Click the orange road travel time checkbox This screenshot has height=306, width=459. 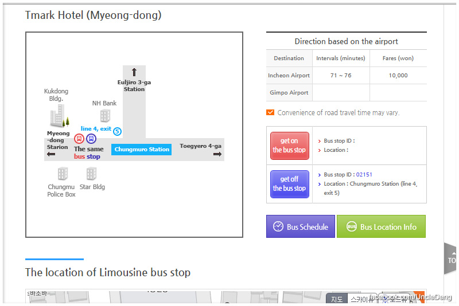click(270, 112)
